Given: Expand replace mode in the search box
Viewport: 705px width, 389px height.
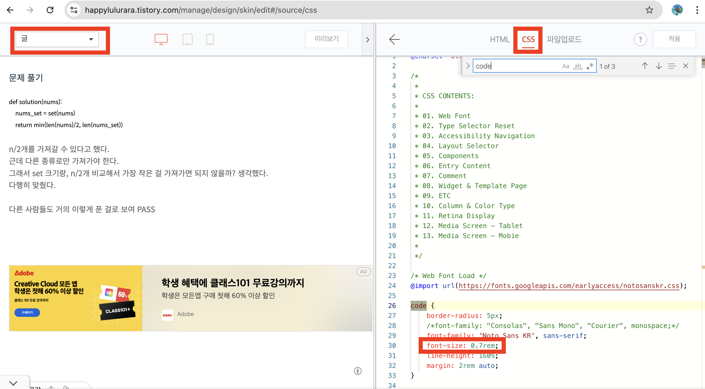Looking at the screenshot, I should tap(468, 66).
